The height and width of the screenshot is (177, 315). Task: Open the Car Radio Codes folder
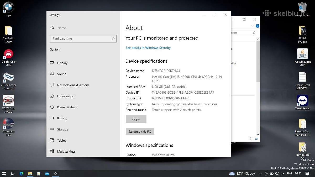tap(8, 34)
